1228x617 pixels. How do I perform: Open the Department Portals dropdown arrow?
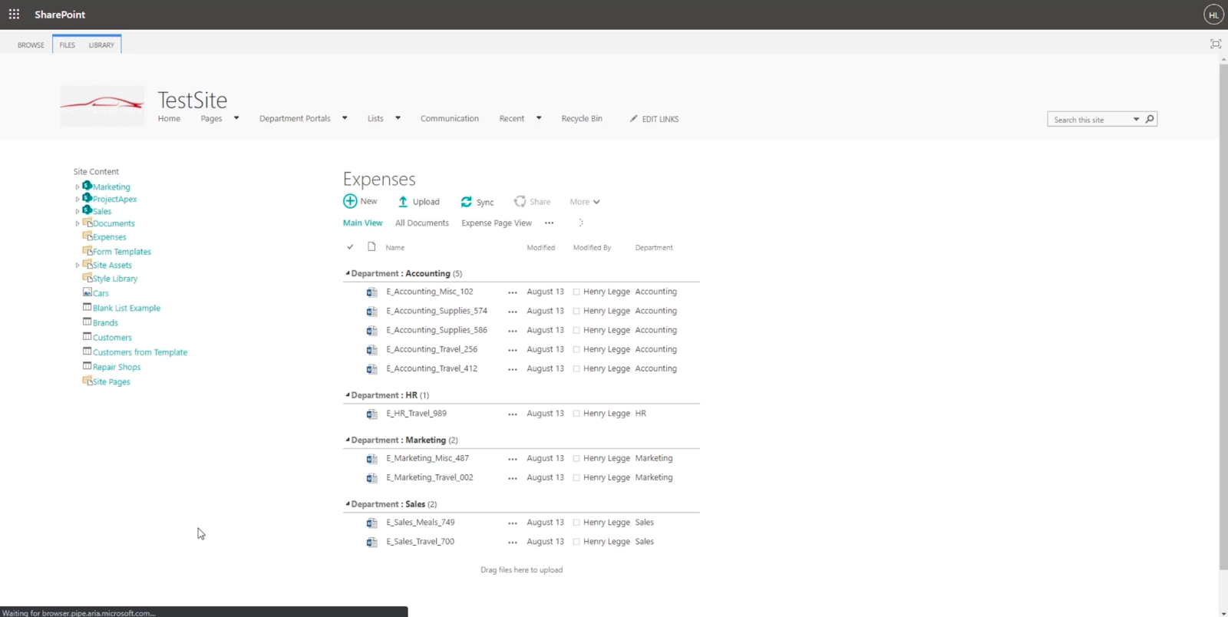tap(345, 118)
